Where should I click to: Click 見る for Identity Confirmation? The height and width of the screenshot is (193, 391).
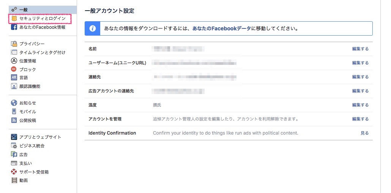point(364,133)
